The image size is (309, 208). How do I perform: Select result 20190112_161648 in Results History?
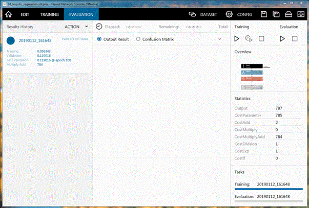[x=35, y=40]
